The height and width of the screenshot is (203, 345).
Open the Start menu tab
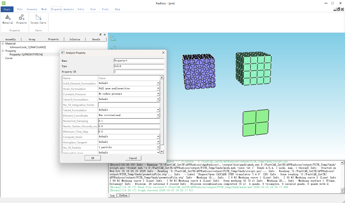(7, 9)
